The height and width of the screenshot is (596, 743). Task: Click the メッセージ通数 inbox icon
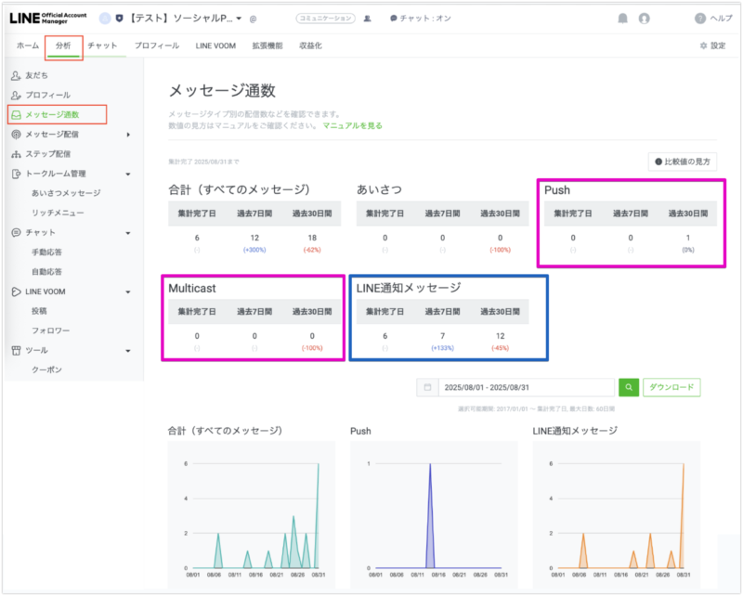(16, 115)
